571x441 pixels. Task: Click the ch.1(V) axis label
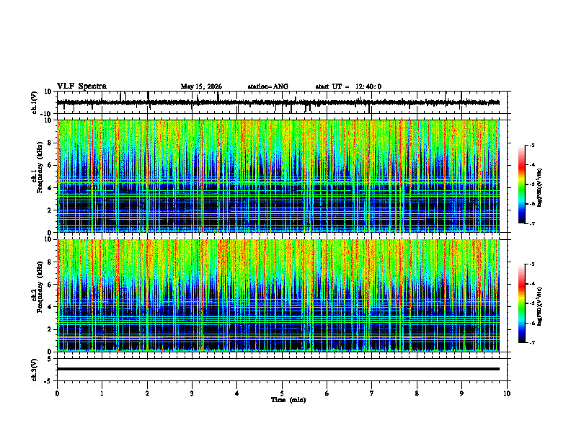tap(34, 102)
